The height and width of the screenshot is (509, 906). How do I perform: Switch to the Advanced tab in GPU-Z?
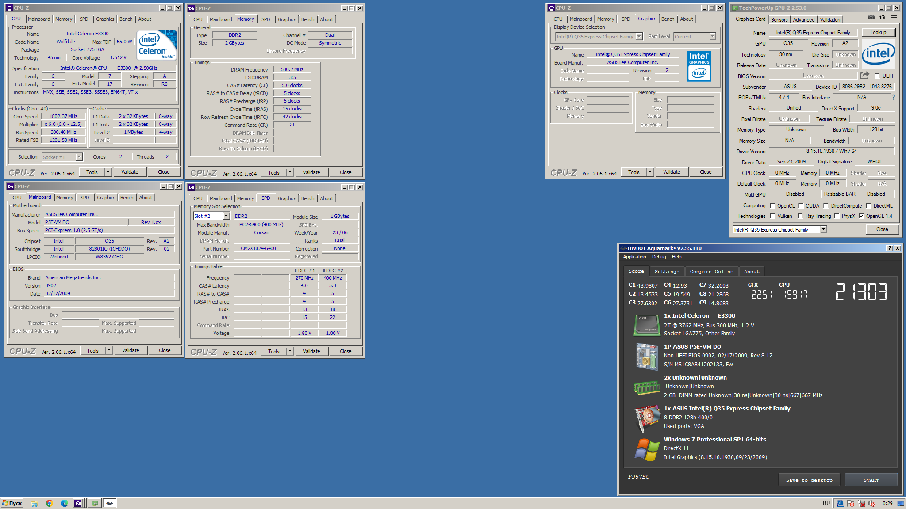[803, 20]
